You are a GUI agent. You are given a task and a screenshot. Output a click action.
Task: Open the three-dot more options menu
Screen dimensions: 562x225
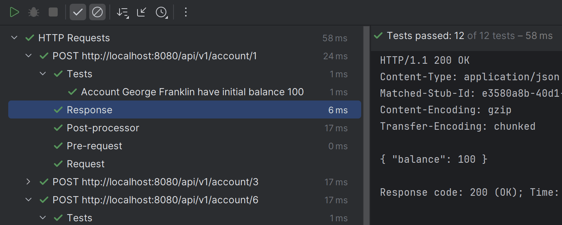tap(185, 12)
